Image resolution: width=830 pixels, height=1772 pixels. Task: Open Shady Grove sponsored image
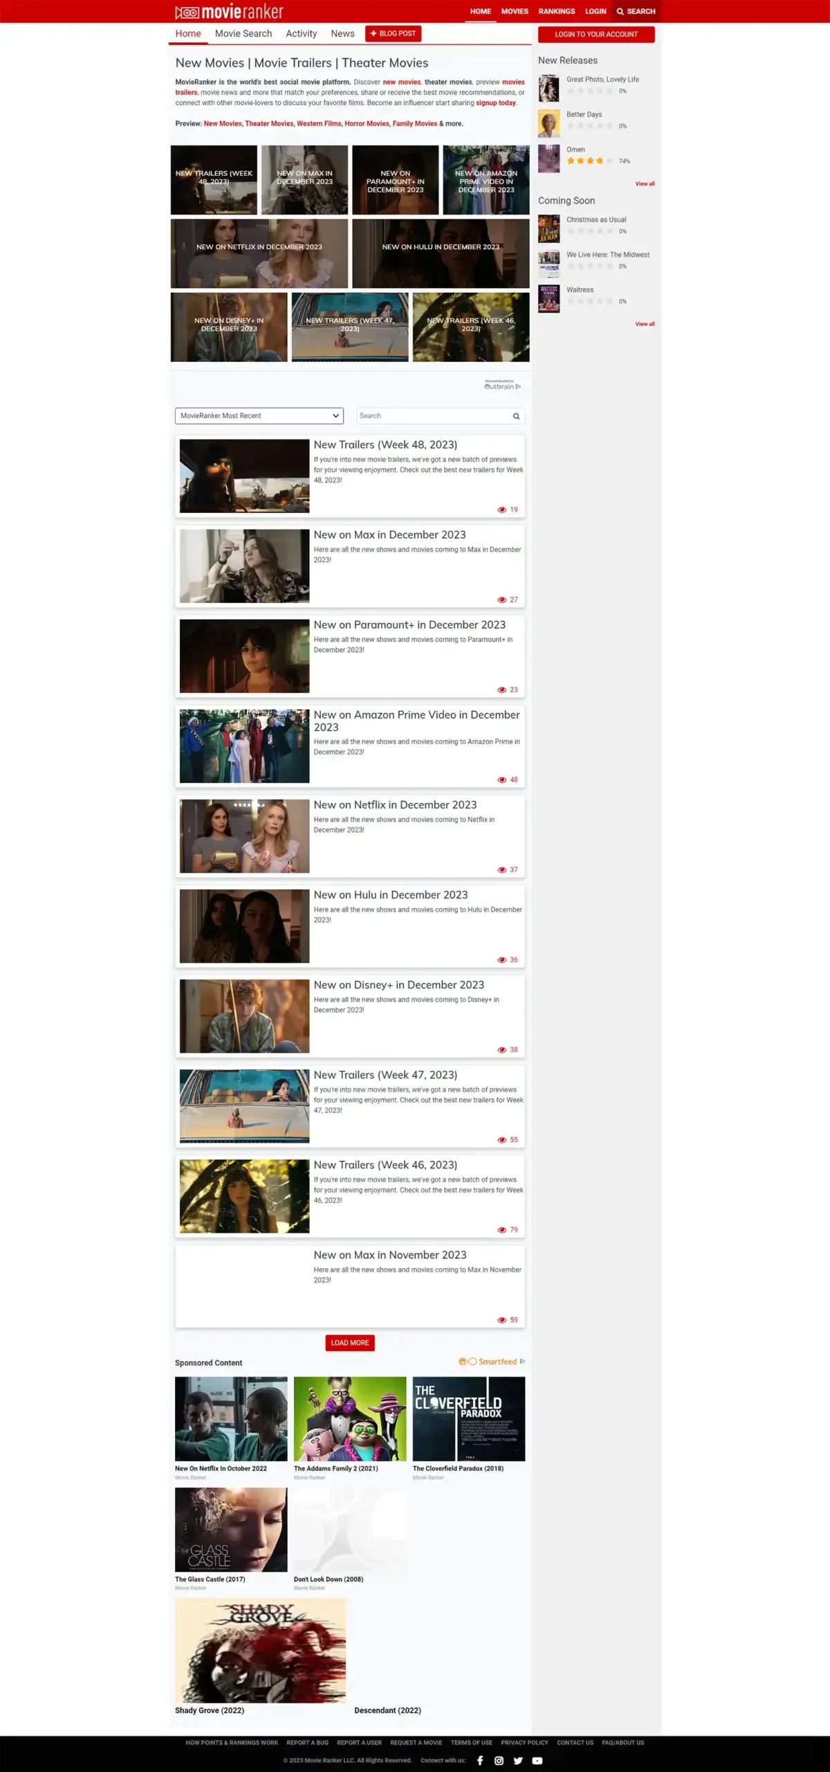(x=260, y=1650)
